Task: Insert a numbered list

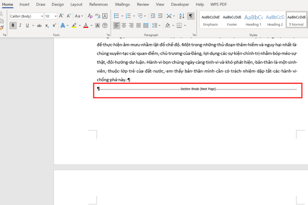Action: (128, 16)
